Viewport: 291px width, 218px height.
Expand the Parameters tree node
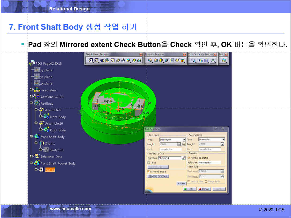coord(32,90)
